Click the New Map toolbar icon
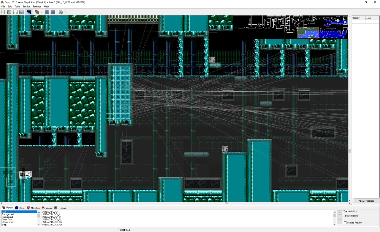This screenshot has height=232, width=380. click(x=3, y=12)
